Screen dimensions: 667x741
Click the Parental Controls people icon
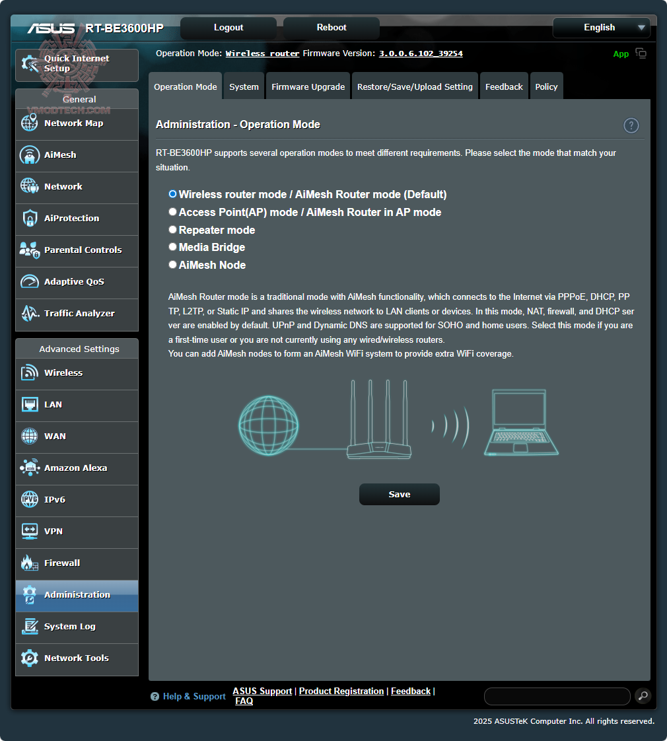click(x=29, y=250)
